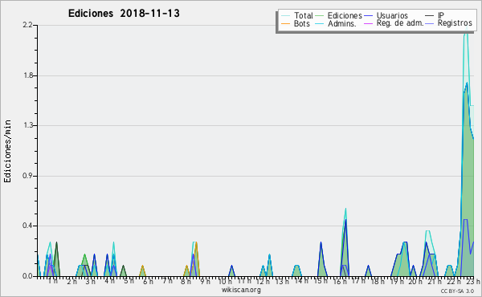Viewport: 482px width, 297px height.
Task: Click the 2.2 y-axis value
Action: [27, 25]
